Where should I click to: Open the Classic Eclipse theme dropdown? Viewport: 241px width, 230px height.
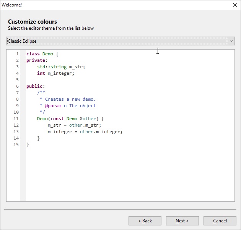120,41
